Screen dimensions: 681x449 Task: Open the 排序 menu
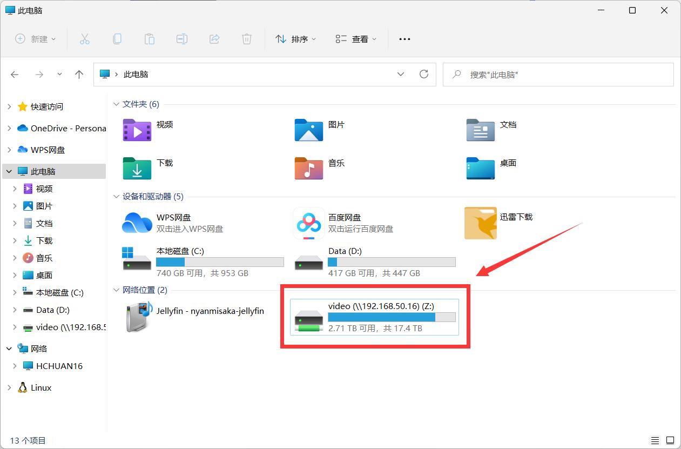295,38
